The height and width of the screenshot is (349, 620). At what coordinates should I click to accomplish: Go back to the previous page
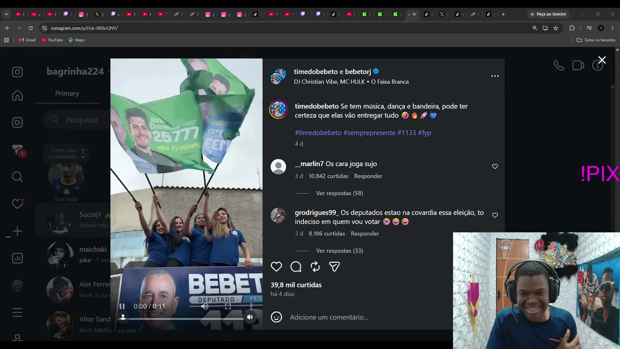pyautogui.click(x=7, y=28)
